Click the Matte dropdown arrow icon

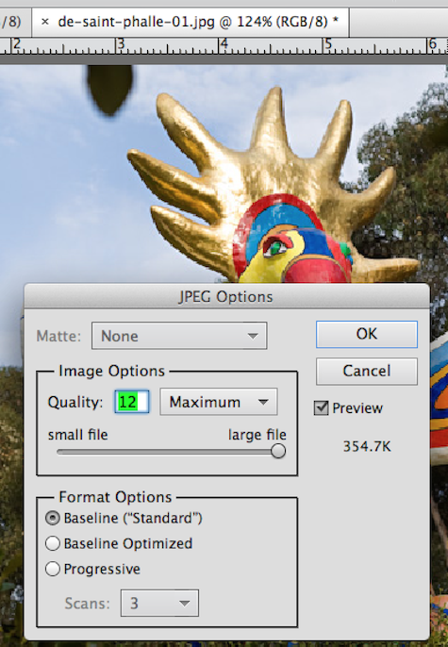point(253,337)
